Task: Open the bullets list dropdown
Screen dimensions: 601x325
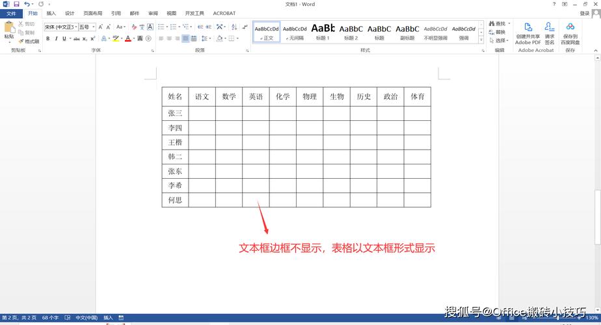Action: point(167,27)
